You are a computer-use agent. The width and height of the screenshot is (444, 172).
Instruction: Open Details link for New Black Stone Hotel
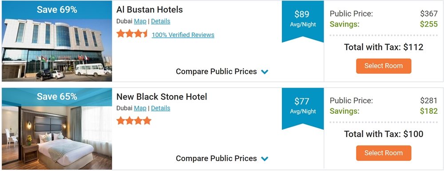161,108
